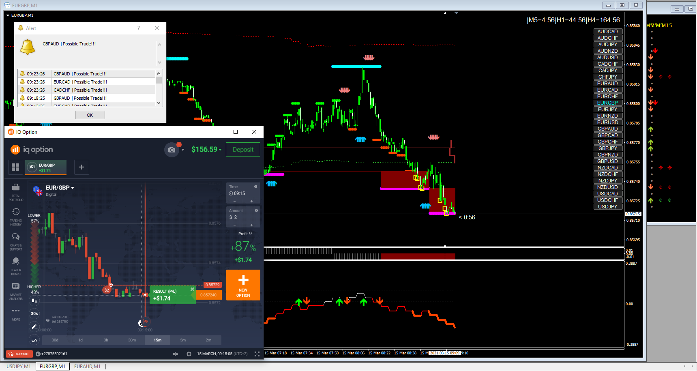Image resolution: width=697 pixels, height=371 pixels.
Task: Click the Time help question icon
Action: coord(256,187)
